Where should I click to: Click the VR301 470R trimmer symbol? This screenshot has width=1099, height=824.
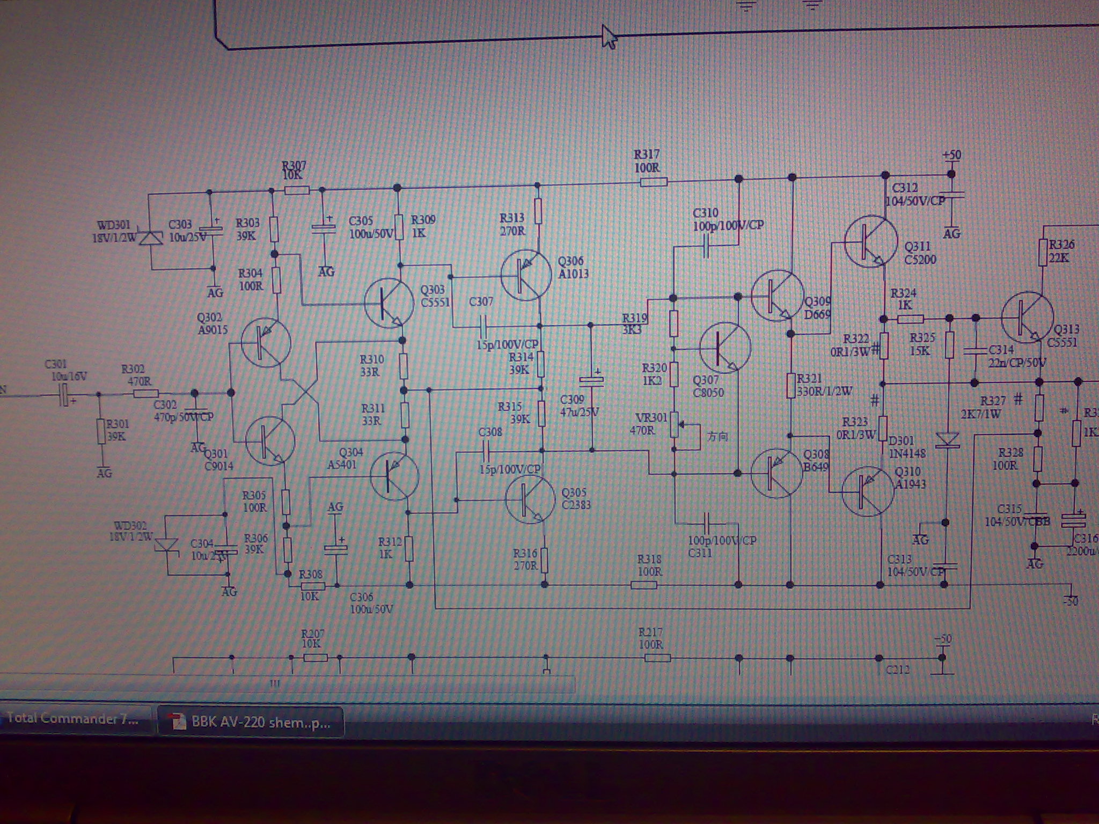pyautogui.click(x=675, y=425)
